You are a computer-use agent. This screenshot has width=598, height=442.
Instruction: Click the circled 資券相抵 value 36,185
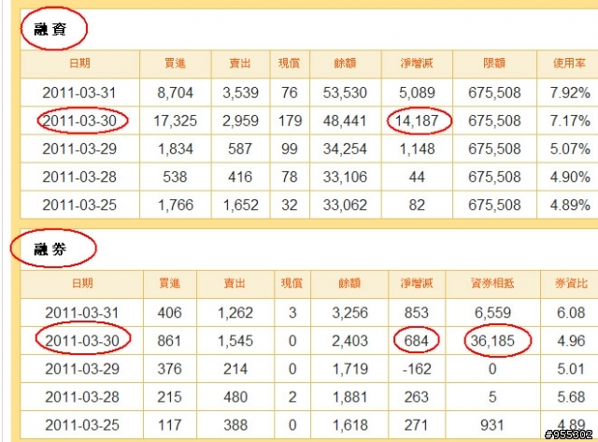coord(492,340)
